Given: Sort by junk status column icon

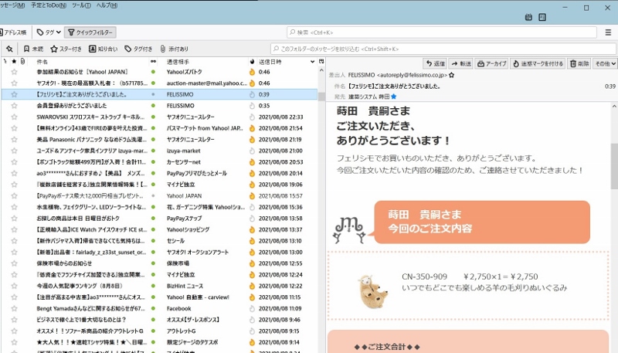Looking at the screenshot, I should (x=253, y=62).
